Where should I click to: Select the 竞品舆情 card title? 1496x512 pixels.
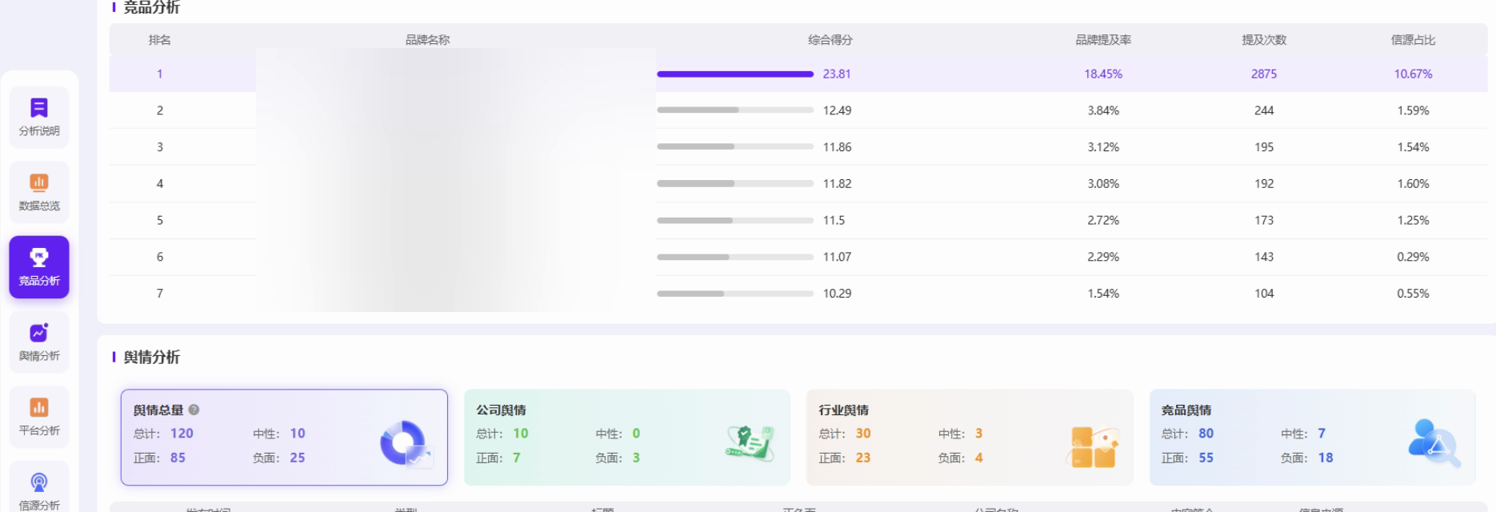(1186, 410)
